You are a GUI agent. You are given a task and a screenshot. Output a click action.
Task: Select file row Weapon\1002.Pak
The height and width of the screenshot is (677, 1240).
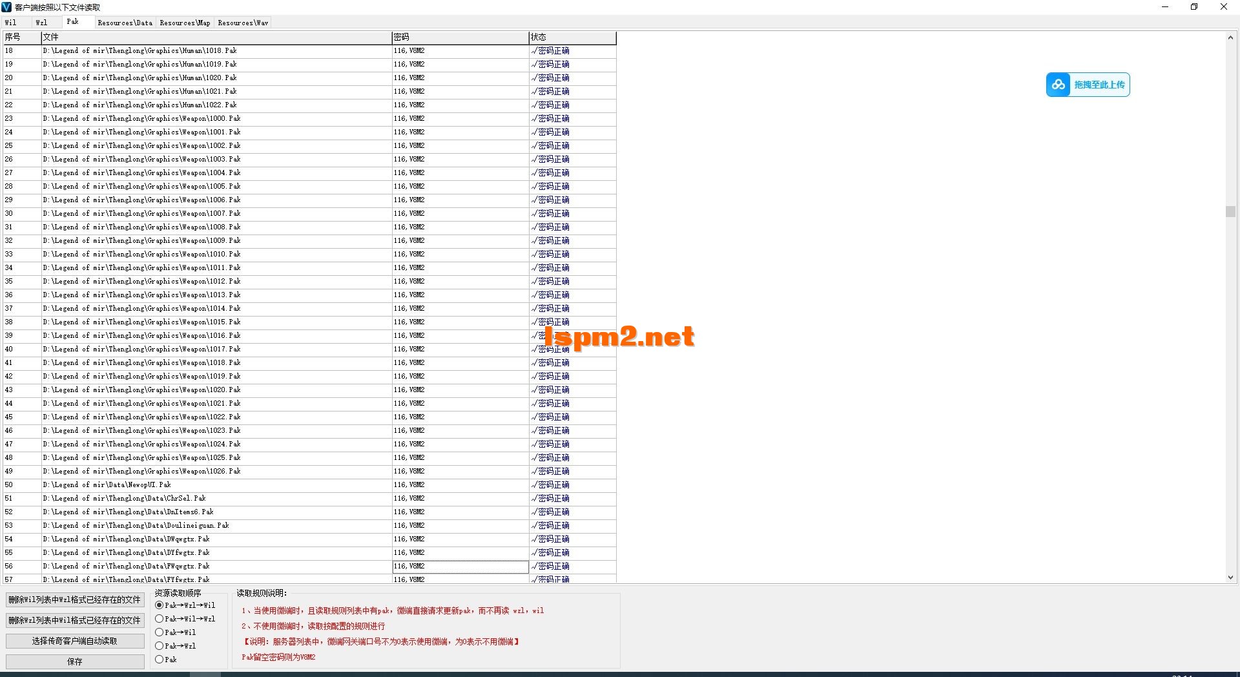[216, 145]
